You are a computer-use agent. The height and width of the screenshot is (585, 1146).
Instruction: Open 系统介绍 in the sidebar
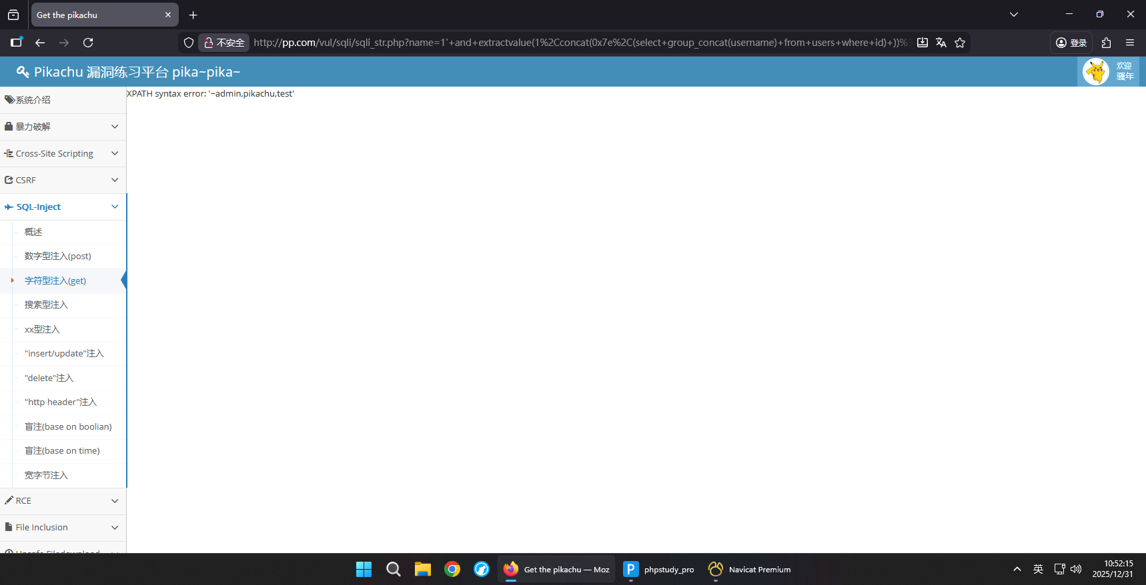click(63, 100)
